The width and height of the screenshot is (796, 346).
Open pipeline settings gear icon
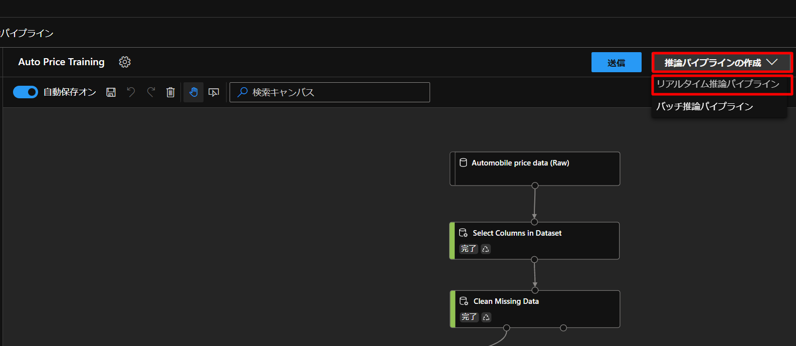pos(124,62)
